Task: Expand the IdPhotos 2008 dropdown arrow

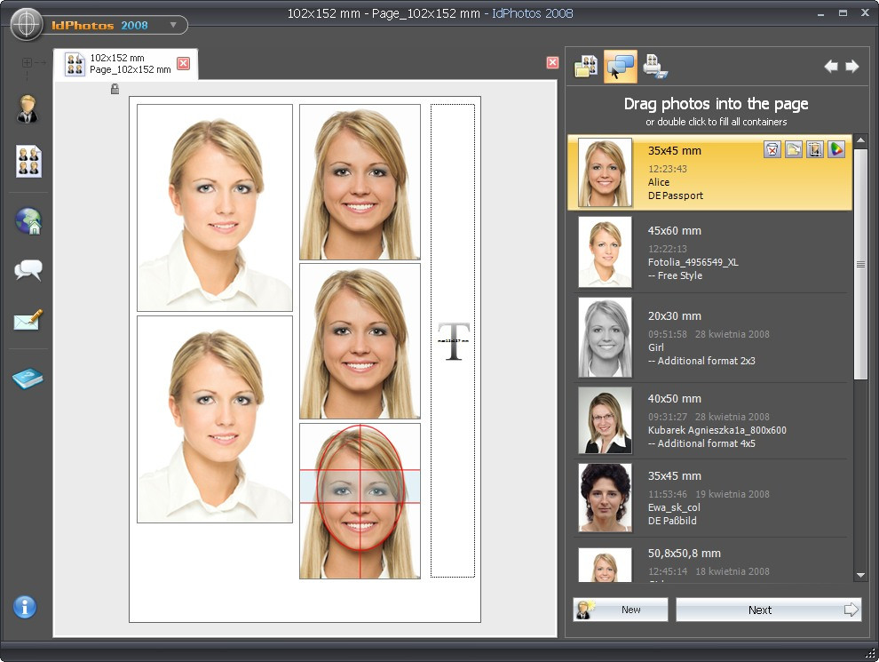Action: (x=173, y=25)
